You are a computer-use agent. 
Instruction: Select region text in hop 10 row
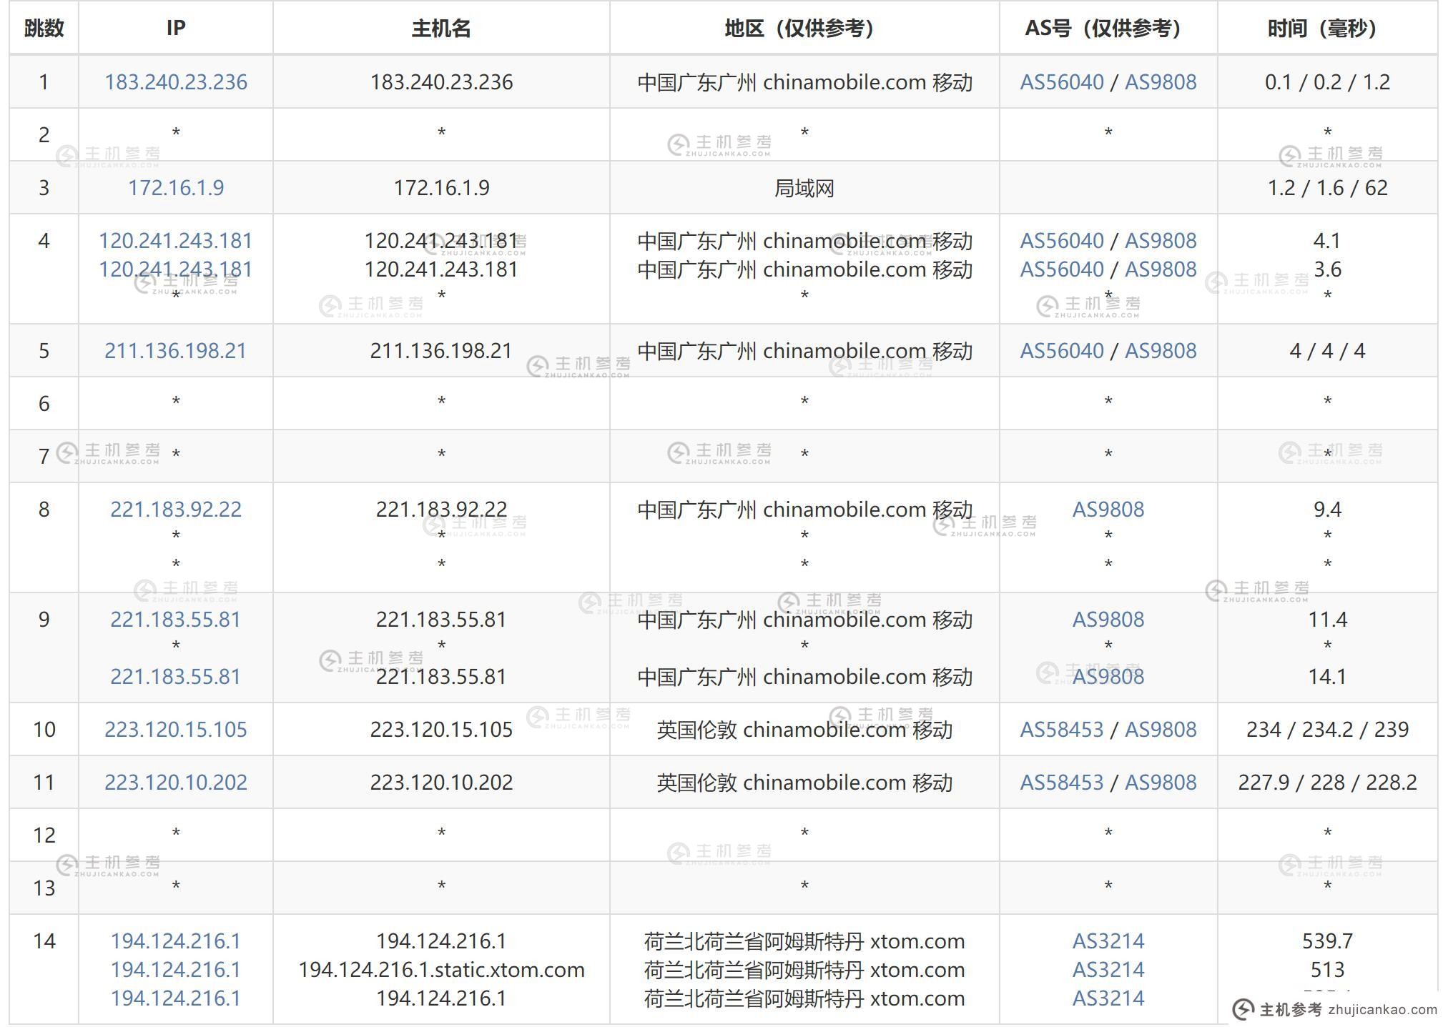804,730
